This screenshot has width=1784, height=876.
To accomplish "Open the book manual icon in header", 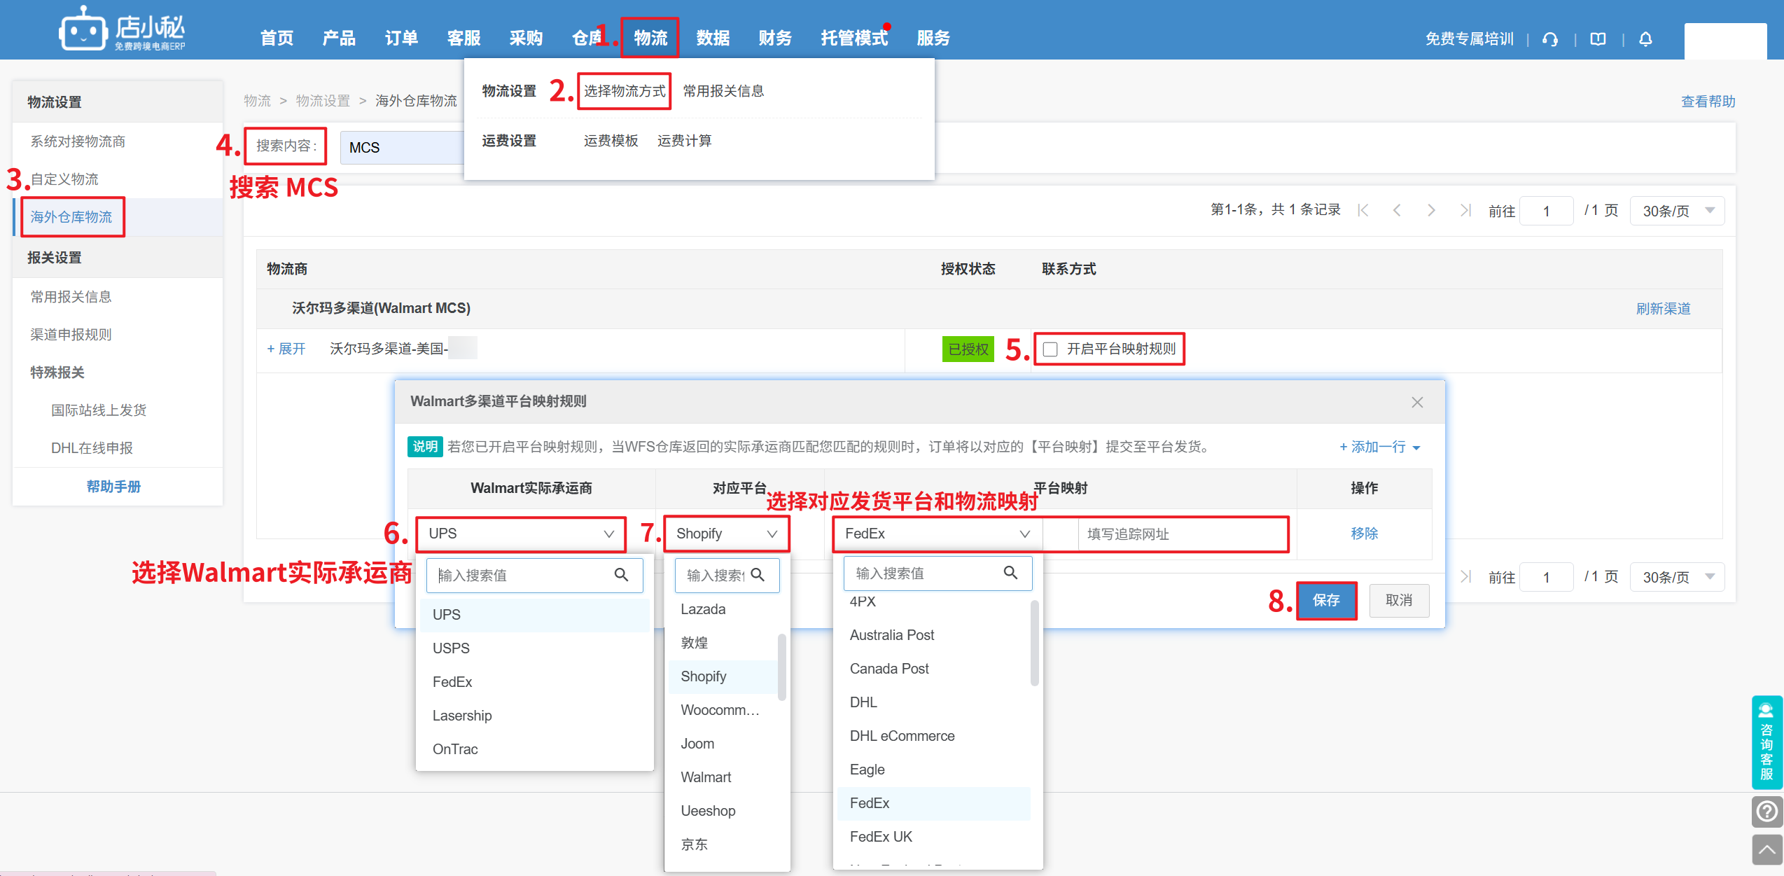I will point(1598,39).
